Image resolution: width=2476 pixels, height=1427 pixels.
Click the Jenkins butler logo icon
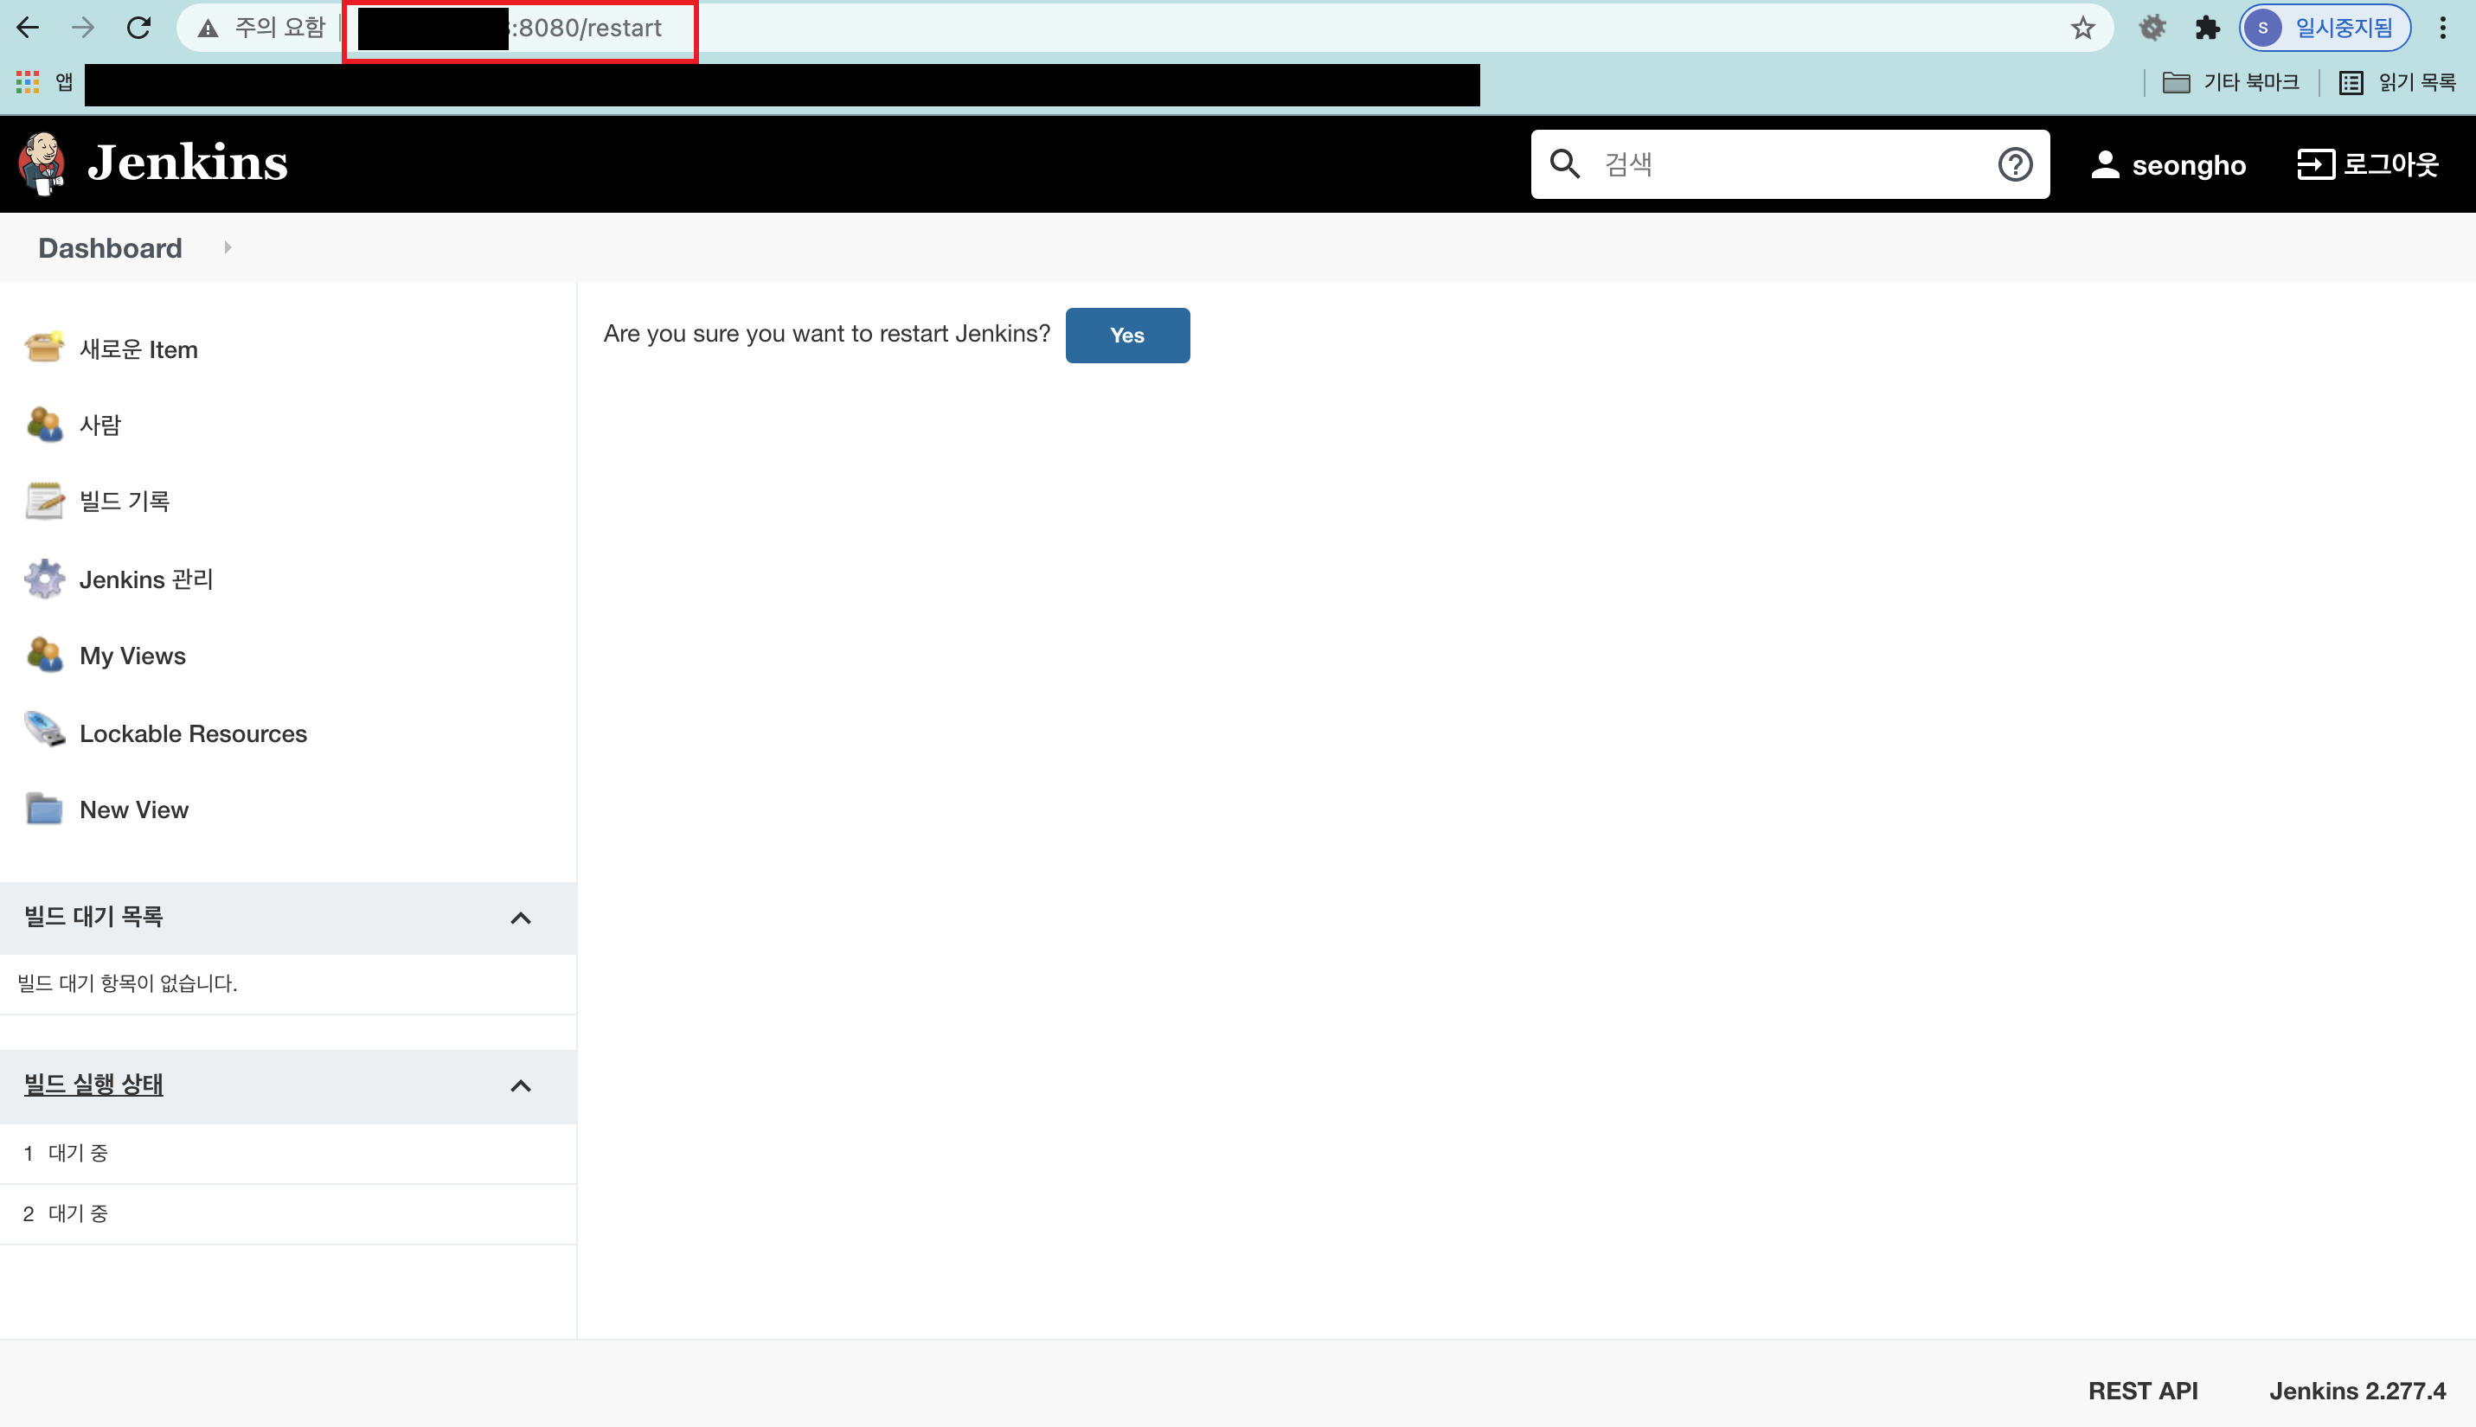42,163
